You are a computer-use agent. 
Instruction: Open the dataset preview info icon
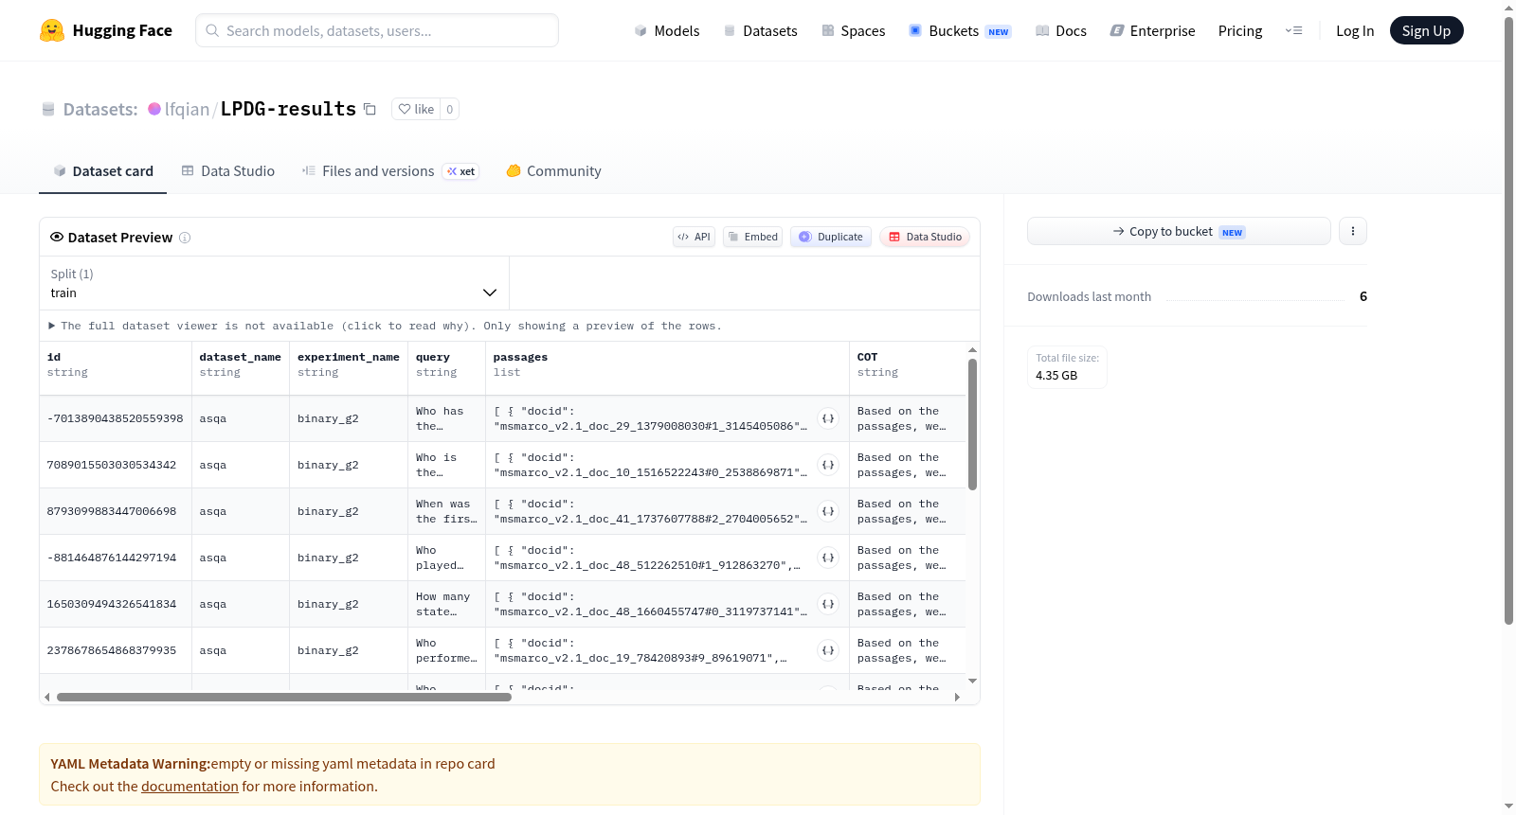[x=185, y=238]
